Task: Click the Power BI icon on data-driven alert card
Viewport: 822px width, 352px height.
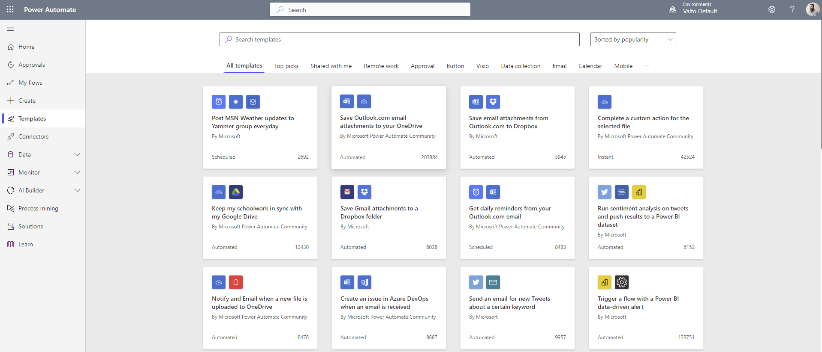Action: click(605, 282)
